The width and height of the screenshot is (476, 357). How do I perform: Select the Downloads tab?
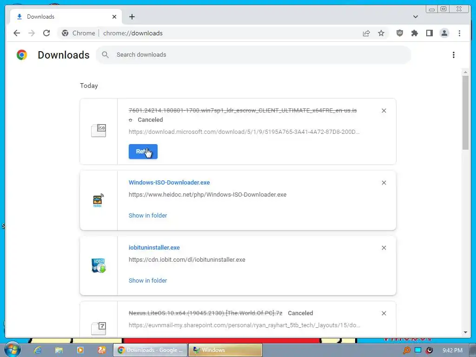coord(66,17)
